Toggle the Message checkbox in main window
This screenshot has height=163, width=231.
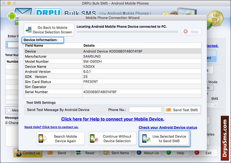pos(9,110)
